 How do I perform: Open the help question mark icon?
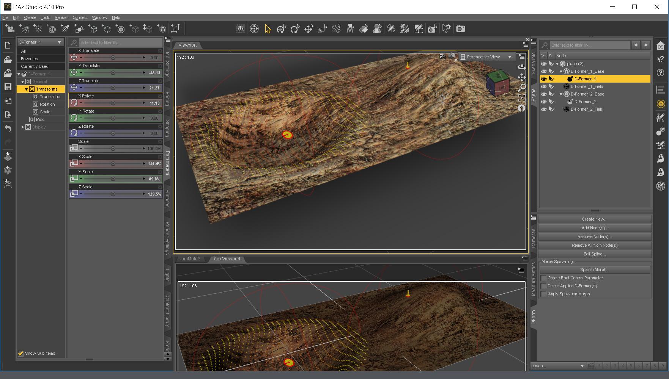tap(660, 73)
